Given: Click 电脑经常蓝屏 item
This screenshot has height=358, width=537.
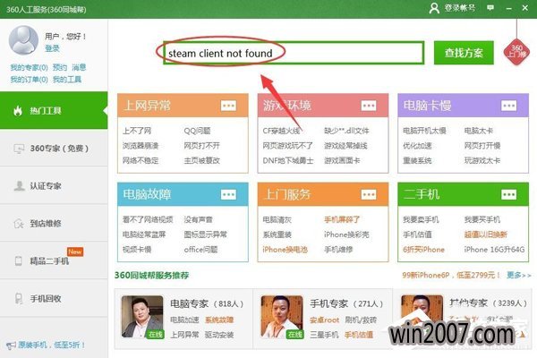Looking at the screenshot, I should click(144, 234).
